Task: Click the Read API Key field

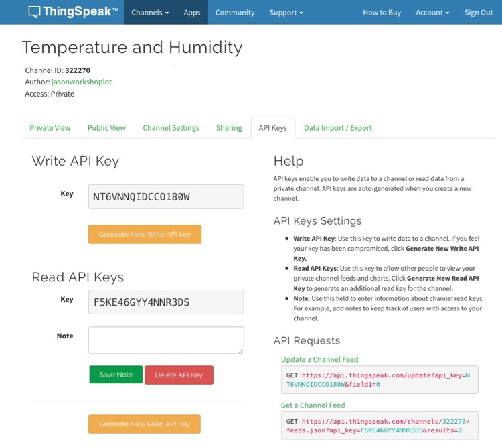Action: click(166, 302)
